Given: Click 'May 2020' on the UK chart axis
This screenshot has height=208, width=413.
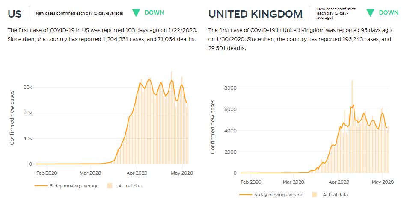Looking at the screenshot, I should (x=382, y=182).
